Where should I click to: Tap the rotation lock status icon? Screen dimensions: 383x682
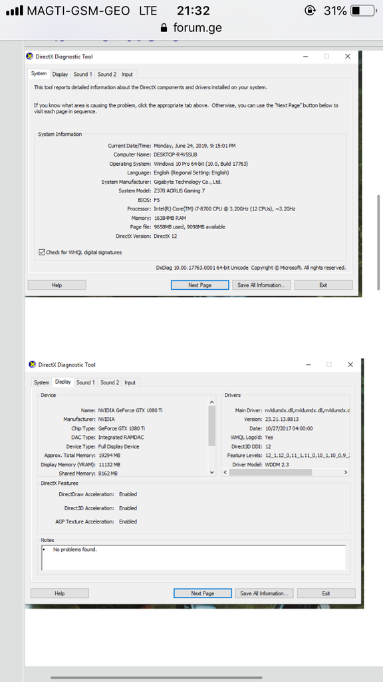(310, 11)
